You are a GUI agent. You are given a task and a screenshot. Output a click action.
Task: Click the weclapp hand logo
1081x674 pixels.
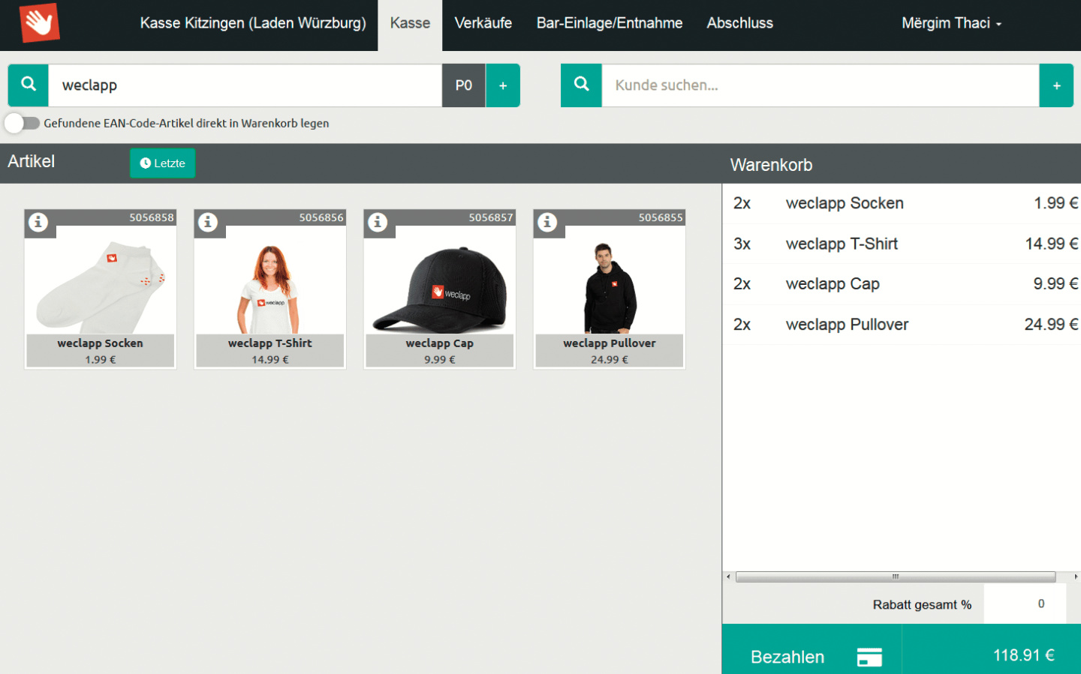point(39,23)
